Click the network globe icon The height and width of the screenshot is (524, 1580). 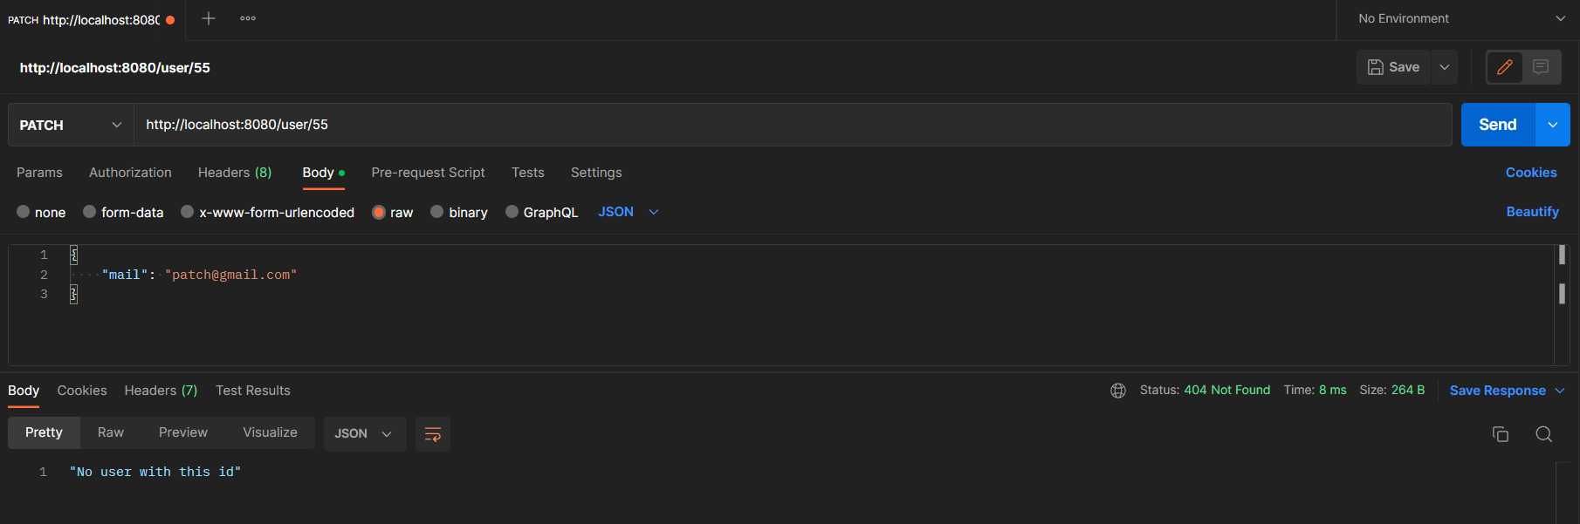[x=1117, y=391]
